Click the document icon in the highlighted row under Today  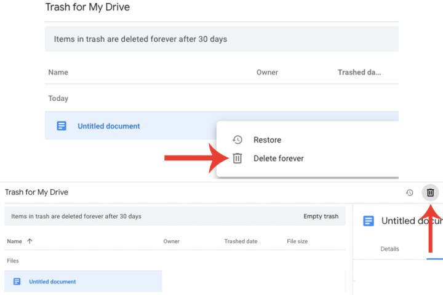[x=62, y=126]
